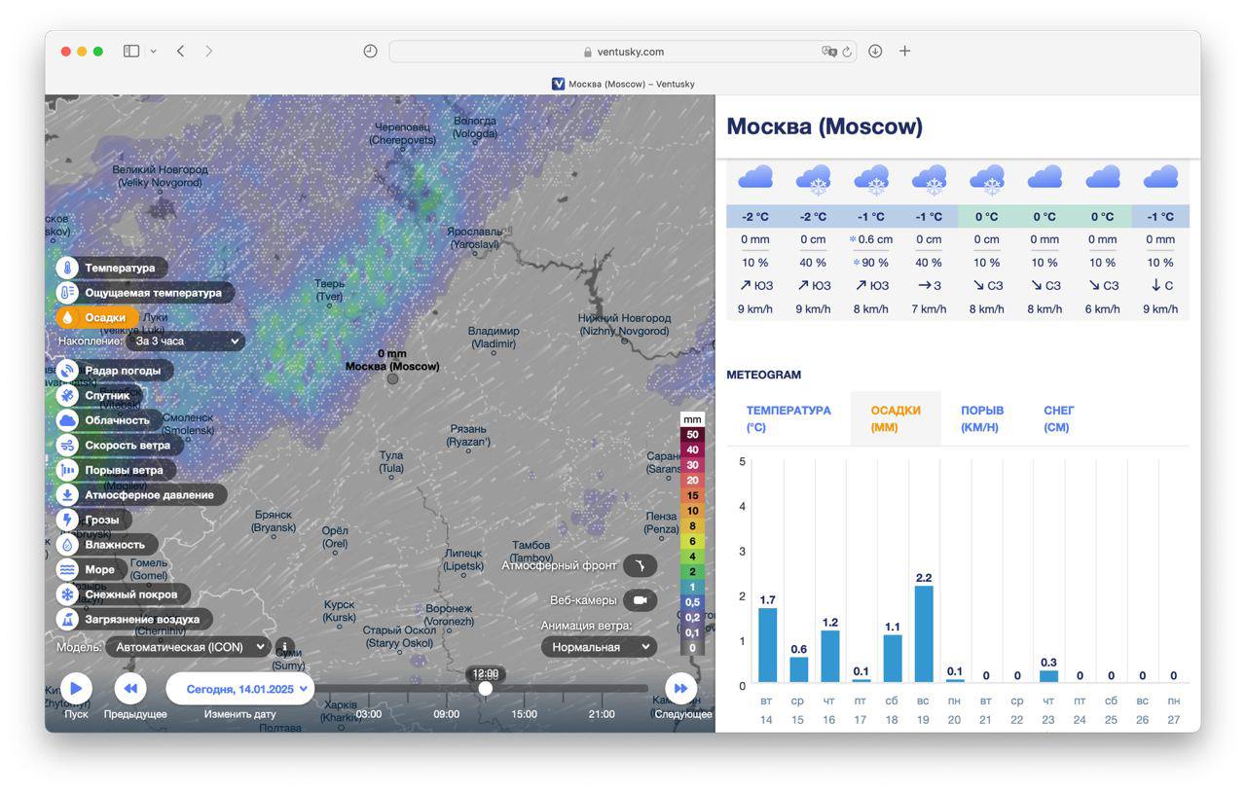The image size is (1246, 792).
Task: Open the Накопление За 3 часа dropdown
Action: (x=185, y=342)
